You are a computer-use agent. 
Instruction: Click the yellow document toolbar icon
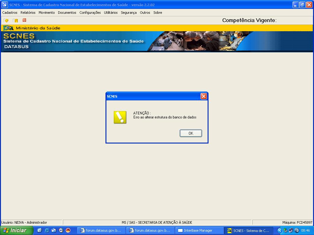click(x=15, y=21)
